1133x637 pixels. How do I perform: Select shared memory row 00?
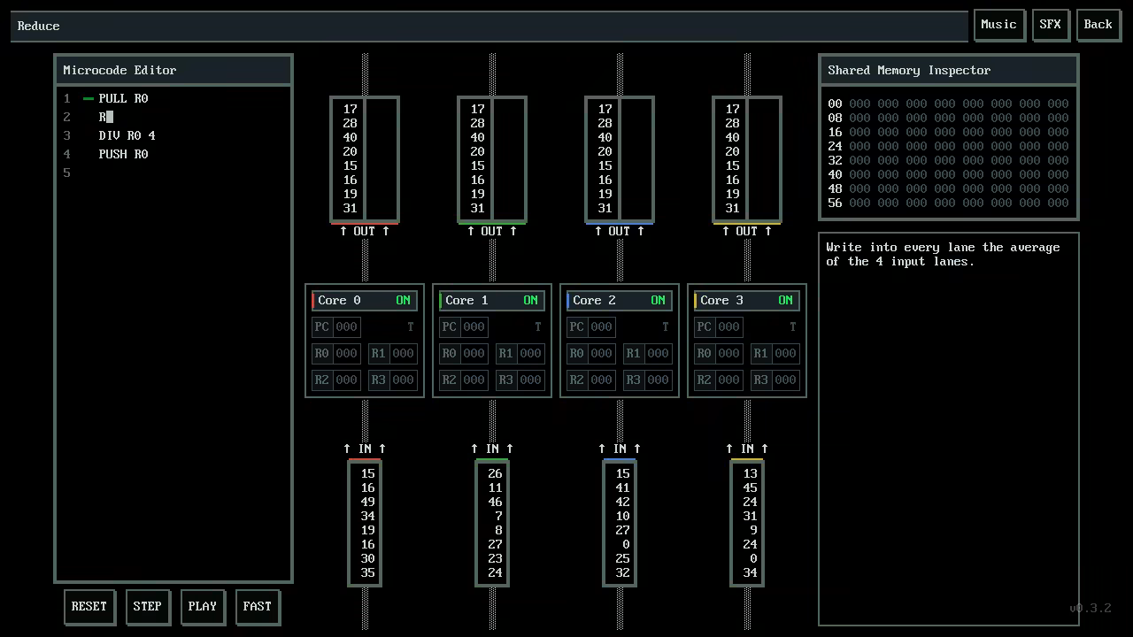point(947,104)
